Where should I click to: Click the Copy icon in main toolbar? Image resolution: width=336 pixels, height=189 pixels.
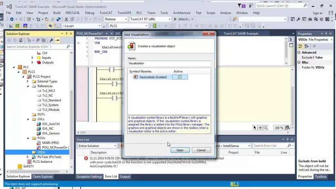coord(72,19)
